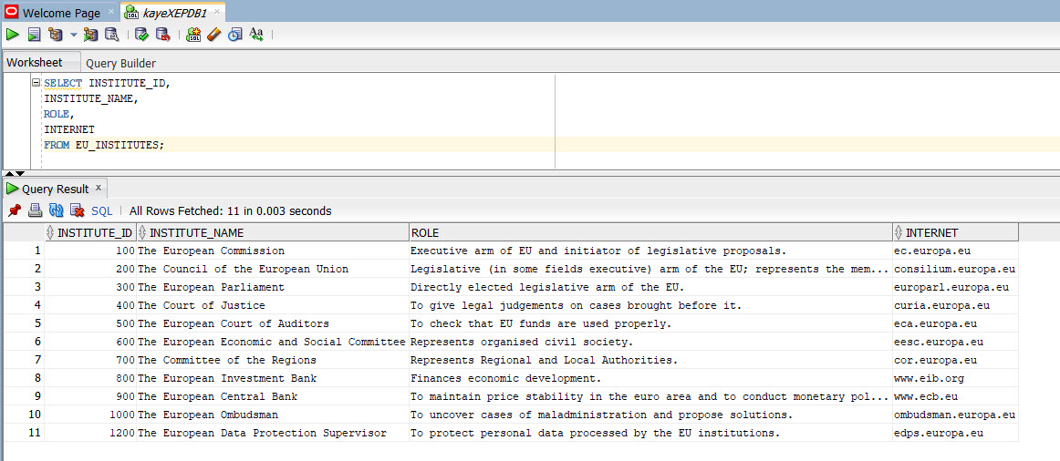Select row number 6 header

coord(23,343)
